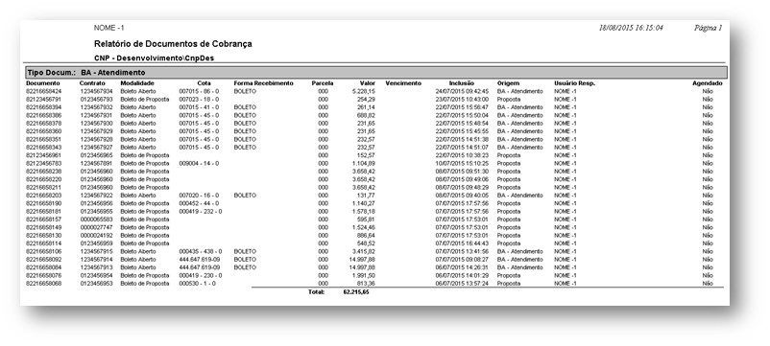Select the amount 152,57
Image resolution: width=770 pixels, height=346 pixels.
click(367, 155)
